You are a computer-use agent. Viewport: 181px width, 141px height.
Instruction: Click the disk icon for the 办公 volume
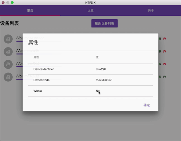8,64
